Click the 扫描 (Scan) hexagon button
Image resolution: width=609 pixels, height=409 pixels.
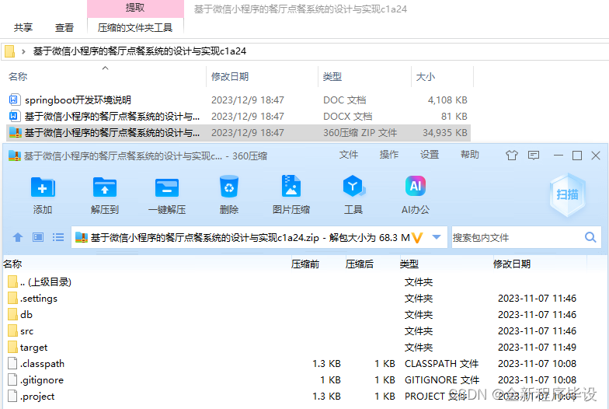(x=567, y=194)
